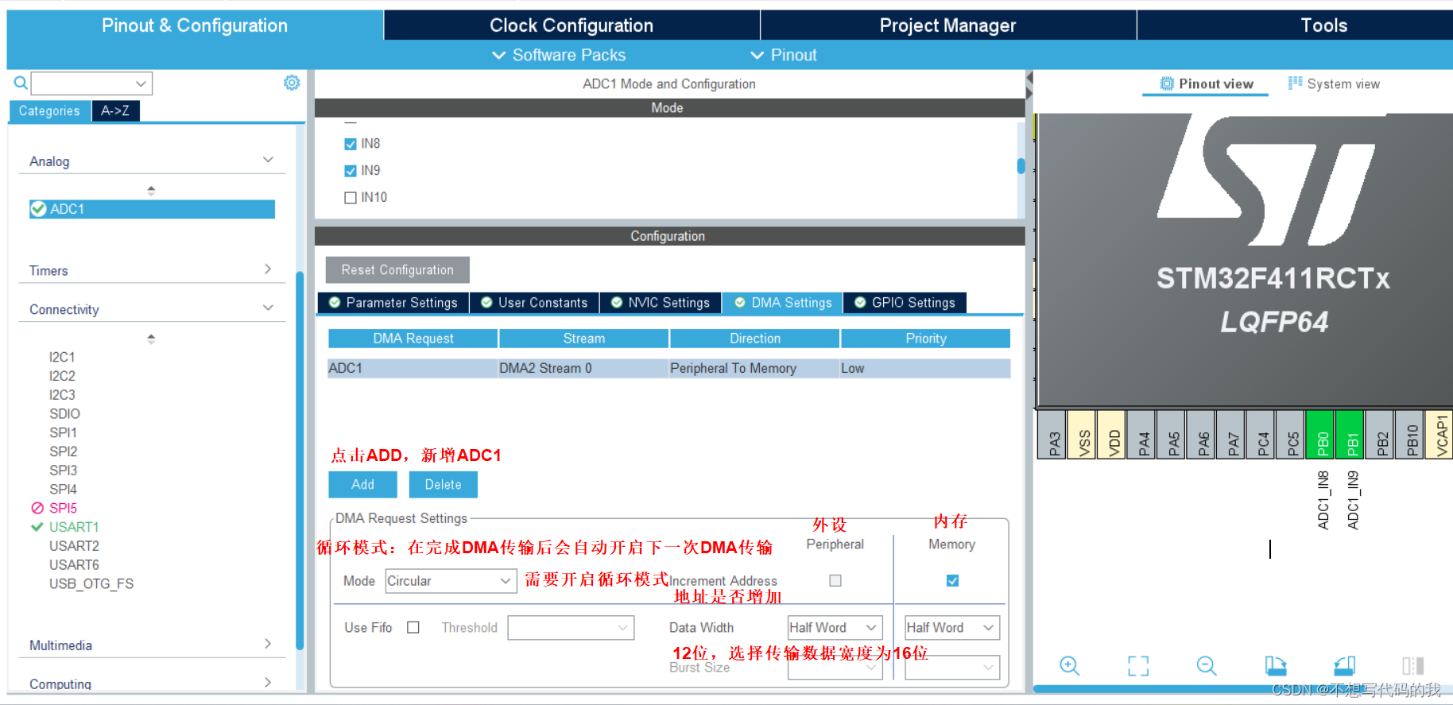
Task: Click the System view grid icon
Action: (1296, 83)
